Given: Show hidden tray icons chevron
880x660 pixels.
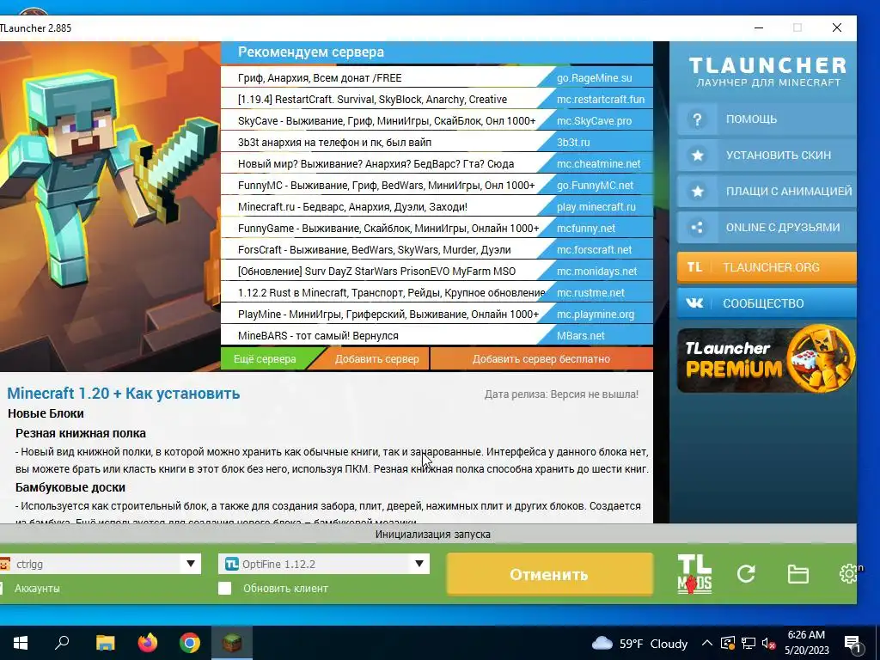Looking at the screenshot, I should tap(707, 643).
